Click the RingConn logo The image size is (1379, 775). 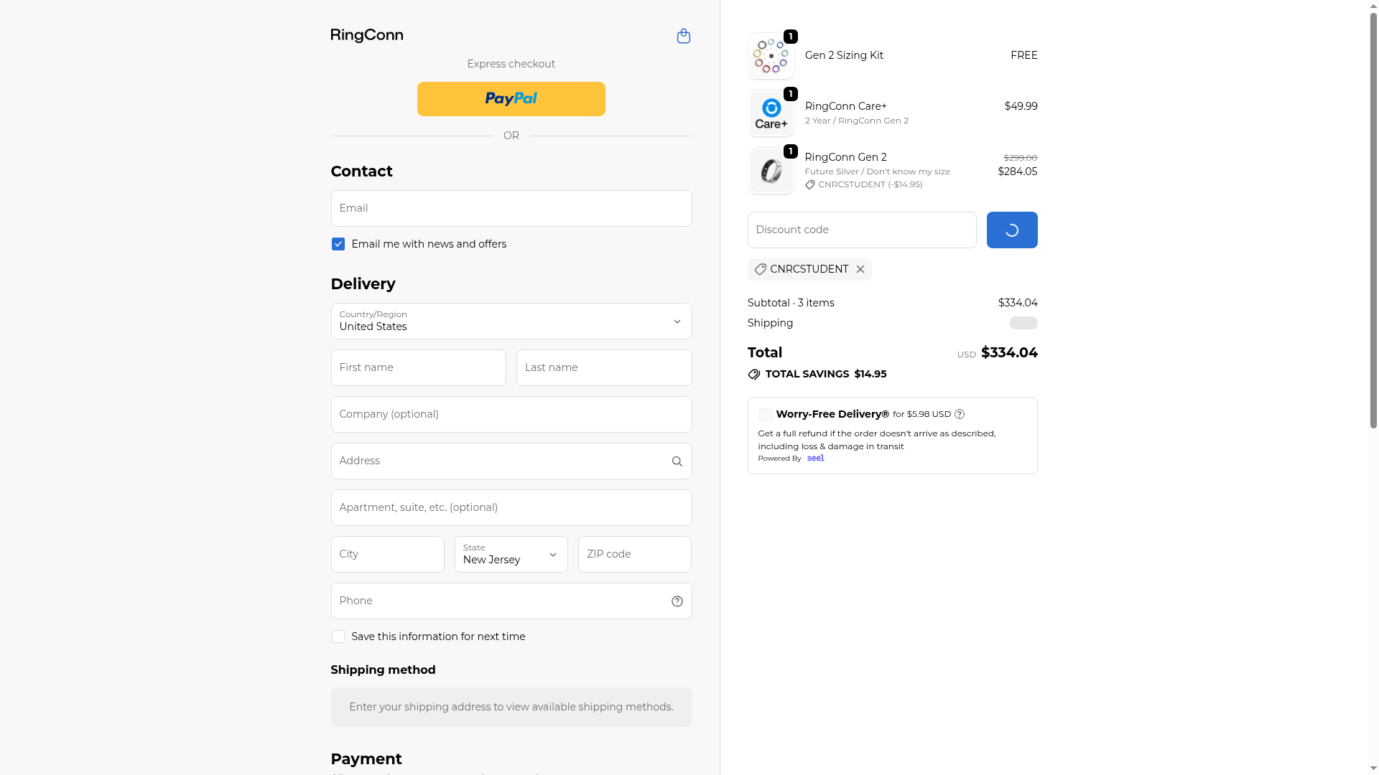(366, 36)
